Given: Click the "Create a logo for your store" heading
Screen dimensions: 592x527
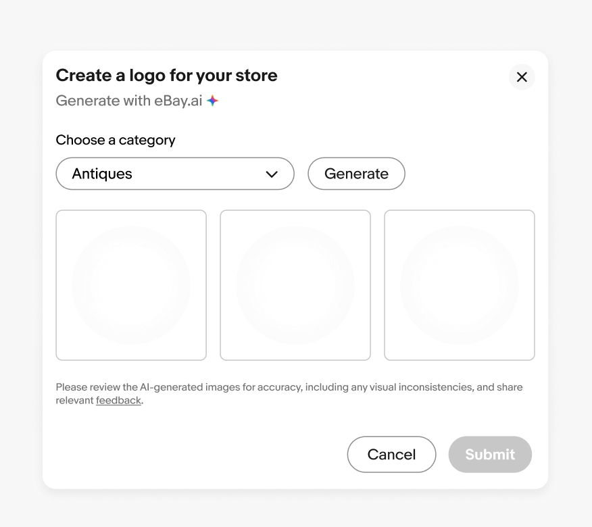Looking at the screenshot, I should click(x=166, y=75).
